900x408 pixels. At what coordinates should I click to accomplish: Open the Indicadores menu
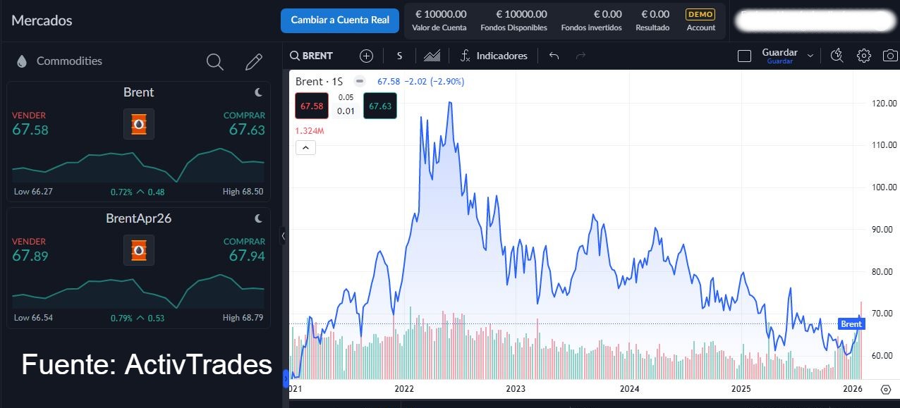point(494,56)
